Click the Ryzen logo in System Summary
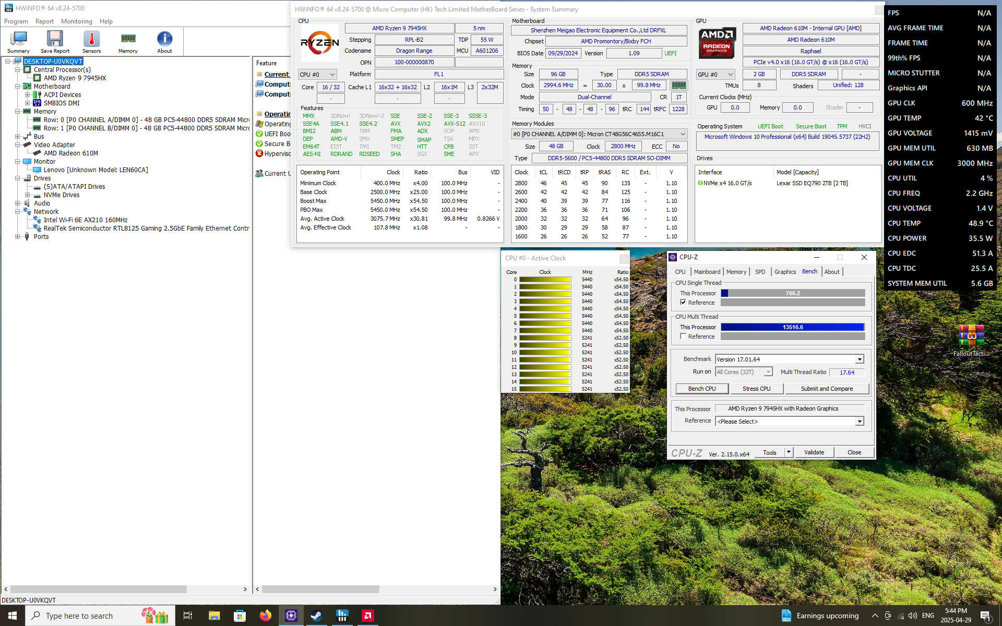 (320, 43)
